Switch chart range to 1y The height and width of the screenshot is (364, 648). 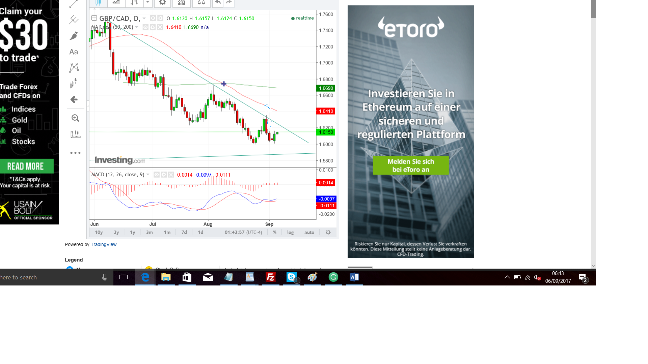point(132,233)
